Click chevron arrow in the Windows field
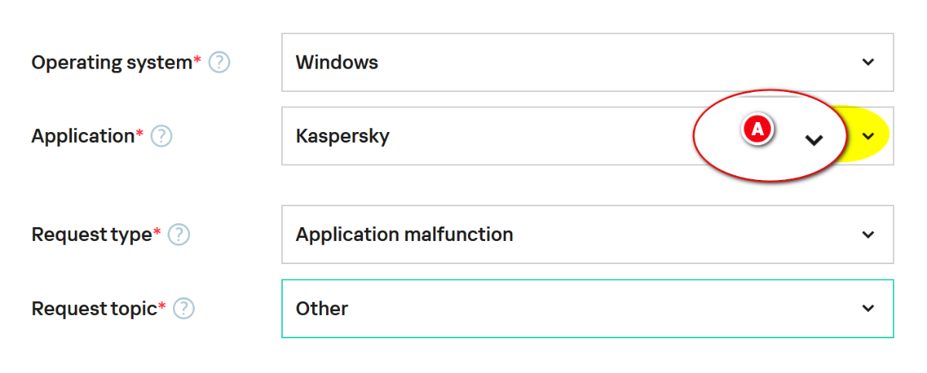The width and height of the screenshot is (927, 373). pos(868,62)
